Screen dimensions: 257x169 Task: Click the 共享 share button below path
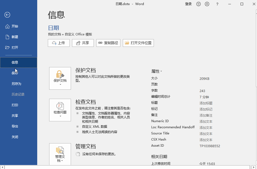point(83,43)
